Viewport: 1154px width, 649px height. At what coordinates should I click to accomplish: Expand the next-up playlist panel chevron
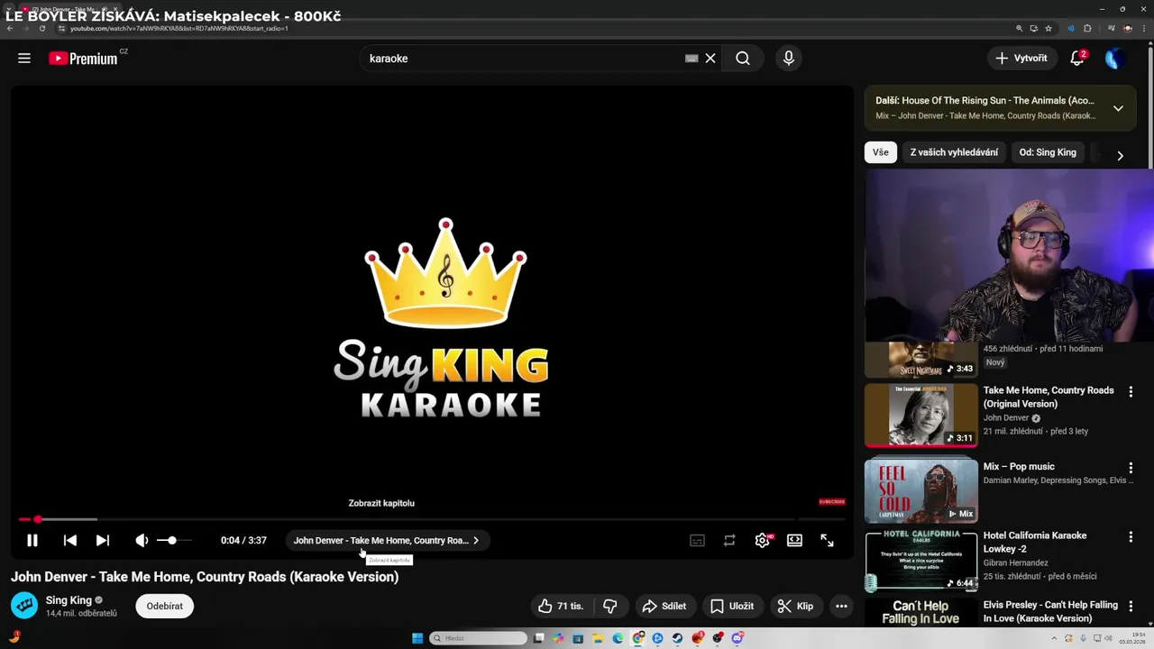pyautogui.click(x=1118, y=108)
